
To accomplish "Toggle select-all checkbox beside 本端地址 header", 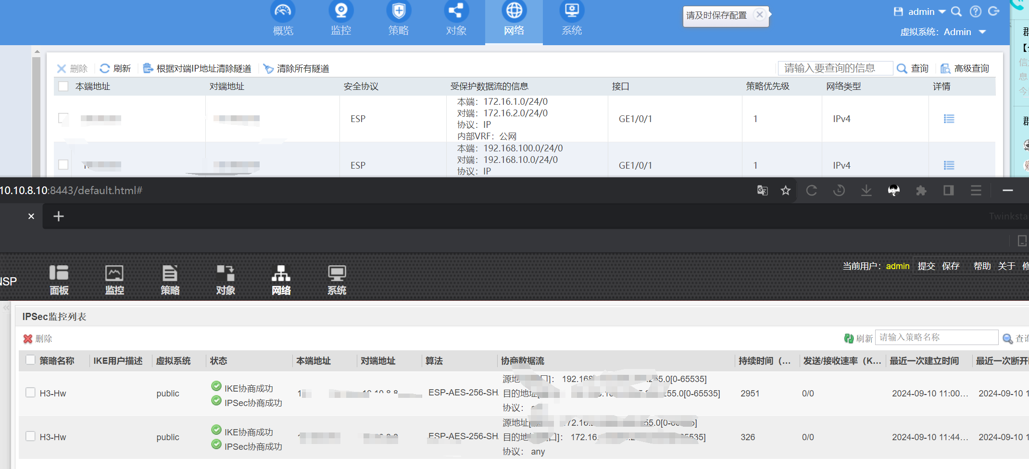I will [x=63, y=86].
